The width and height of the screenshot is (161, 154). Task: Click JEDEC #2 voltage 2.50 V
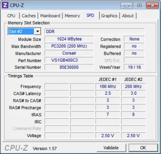tap(133, 136)
